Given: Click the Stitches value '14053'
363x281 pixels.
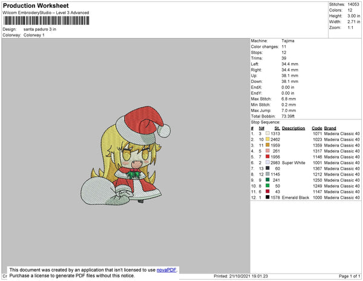Looking at the screenshot, I should [x=353, y=4].
